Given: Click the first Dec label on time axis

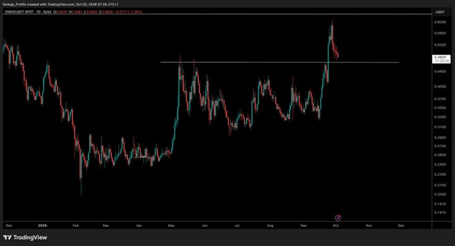Looking at the screenshot, I should (x=9, y=225).
